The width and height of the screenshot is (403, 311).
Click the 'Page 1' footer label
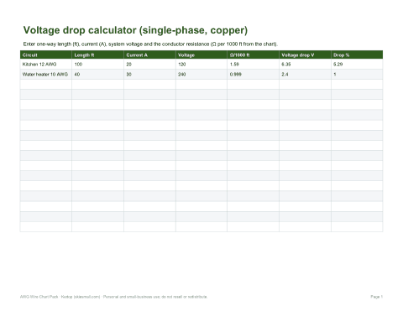click(x=376, y=297)
